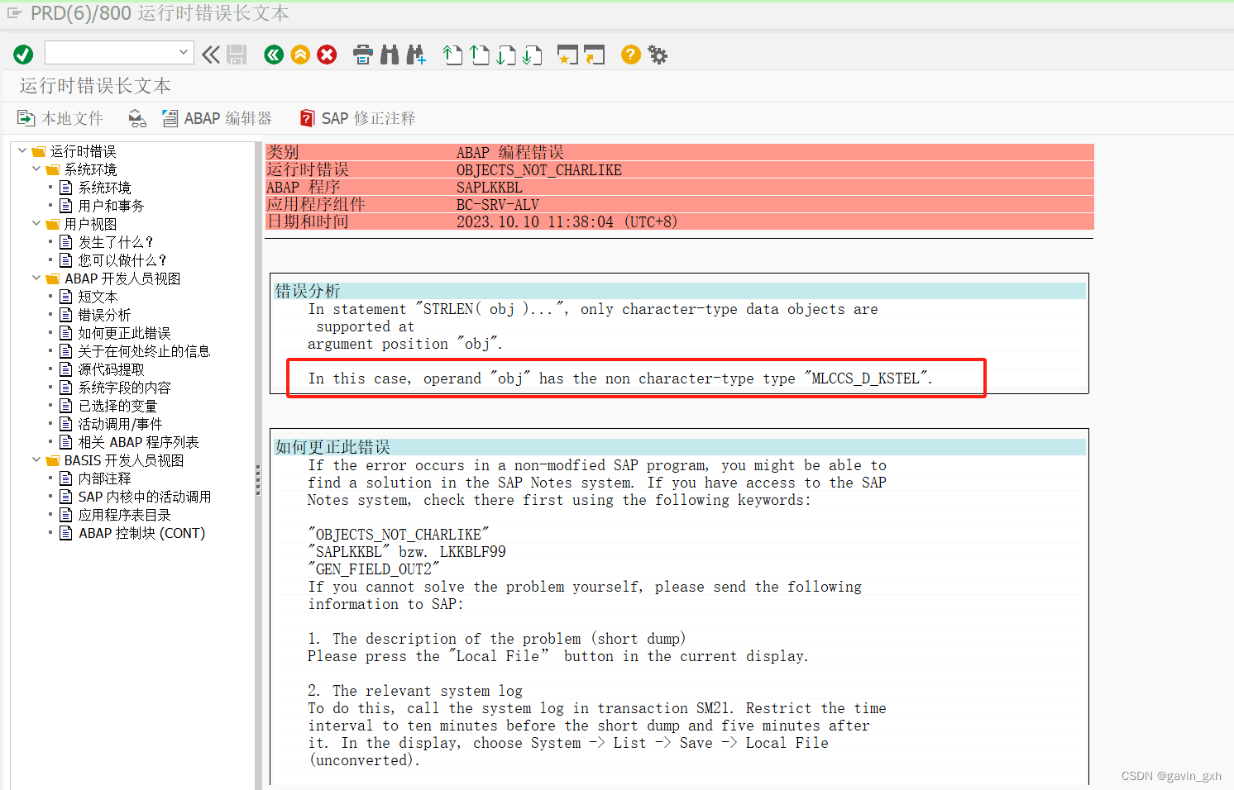Collapse the 用户视图 tree node
1234x790 pixels.
pyautogui.click(x=36, y=223)
